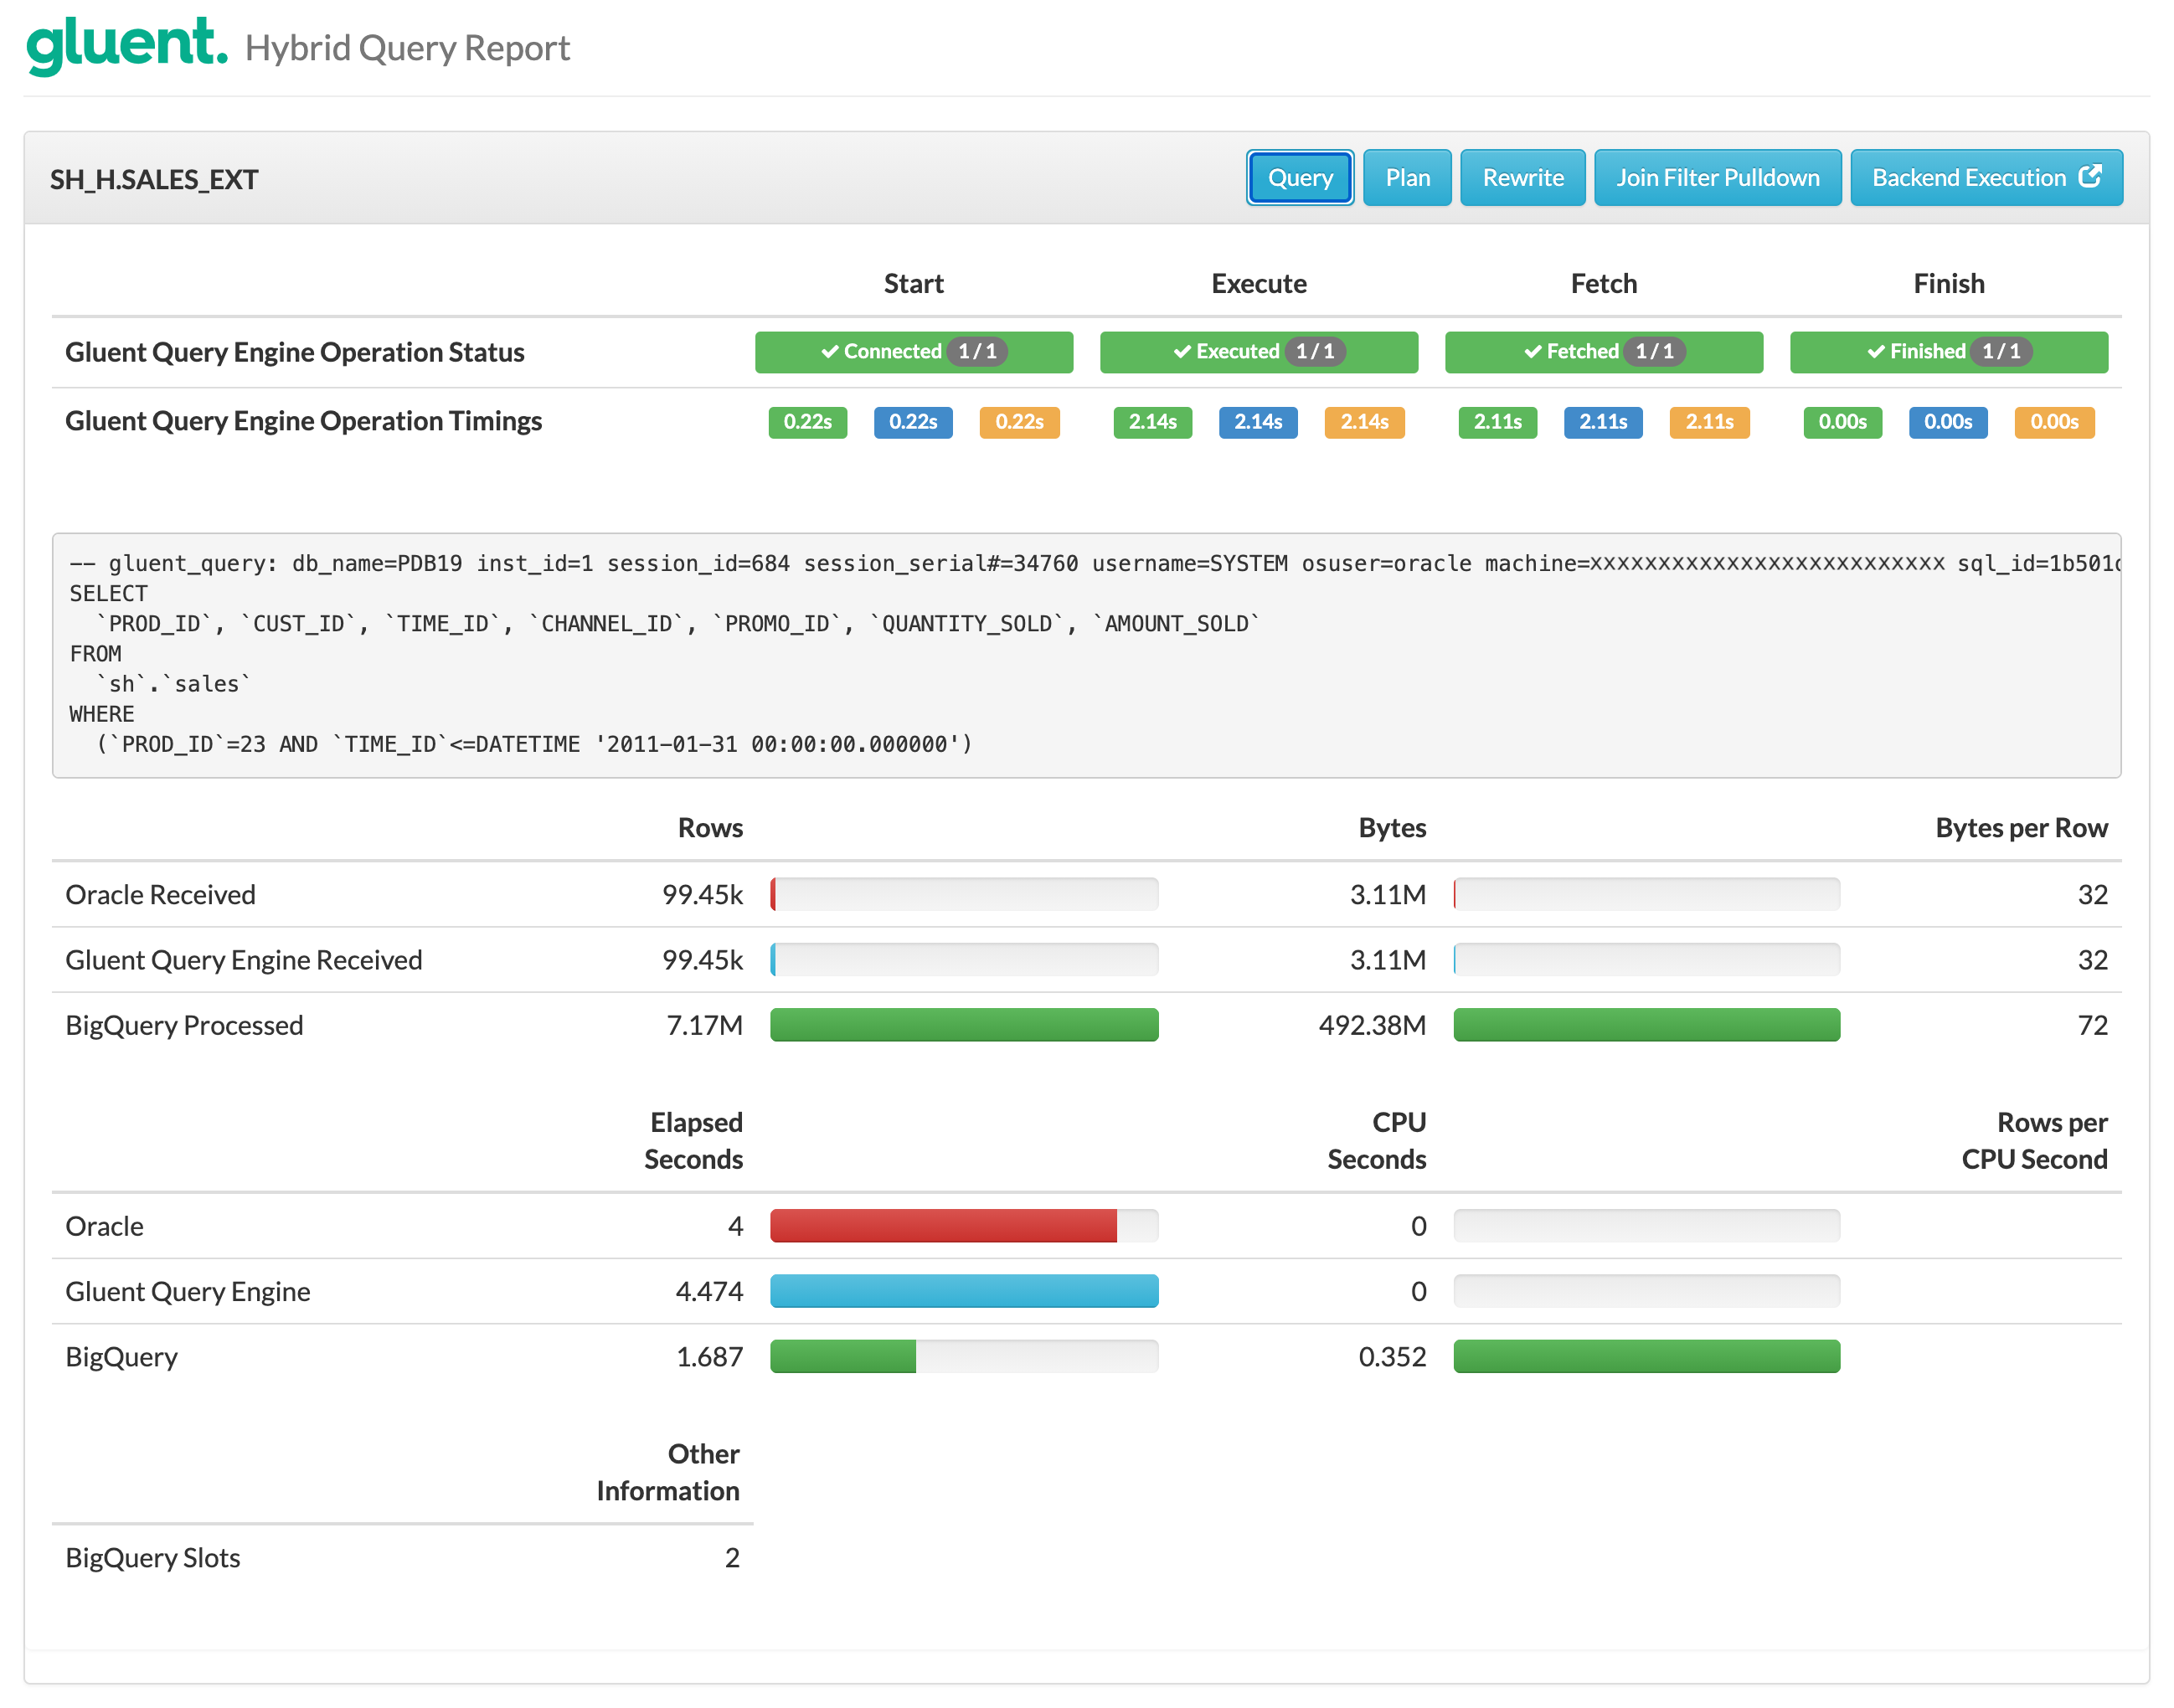The image size is (2174, 1708).
Task: Click the 1.687 elapsed seconds value
Action: (x=709, y=1357)
